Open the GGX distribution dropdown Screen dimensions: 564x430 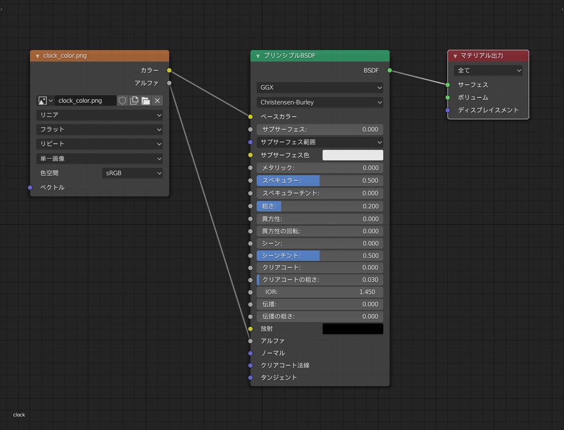click(320, 88)
